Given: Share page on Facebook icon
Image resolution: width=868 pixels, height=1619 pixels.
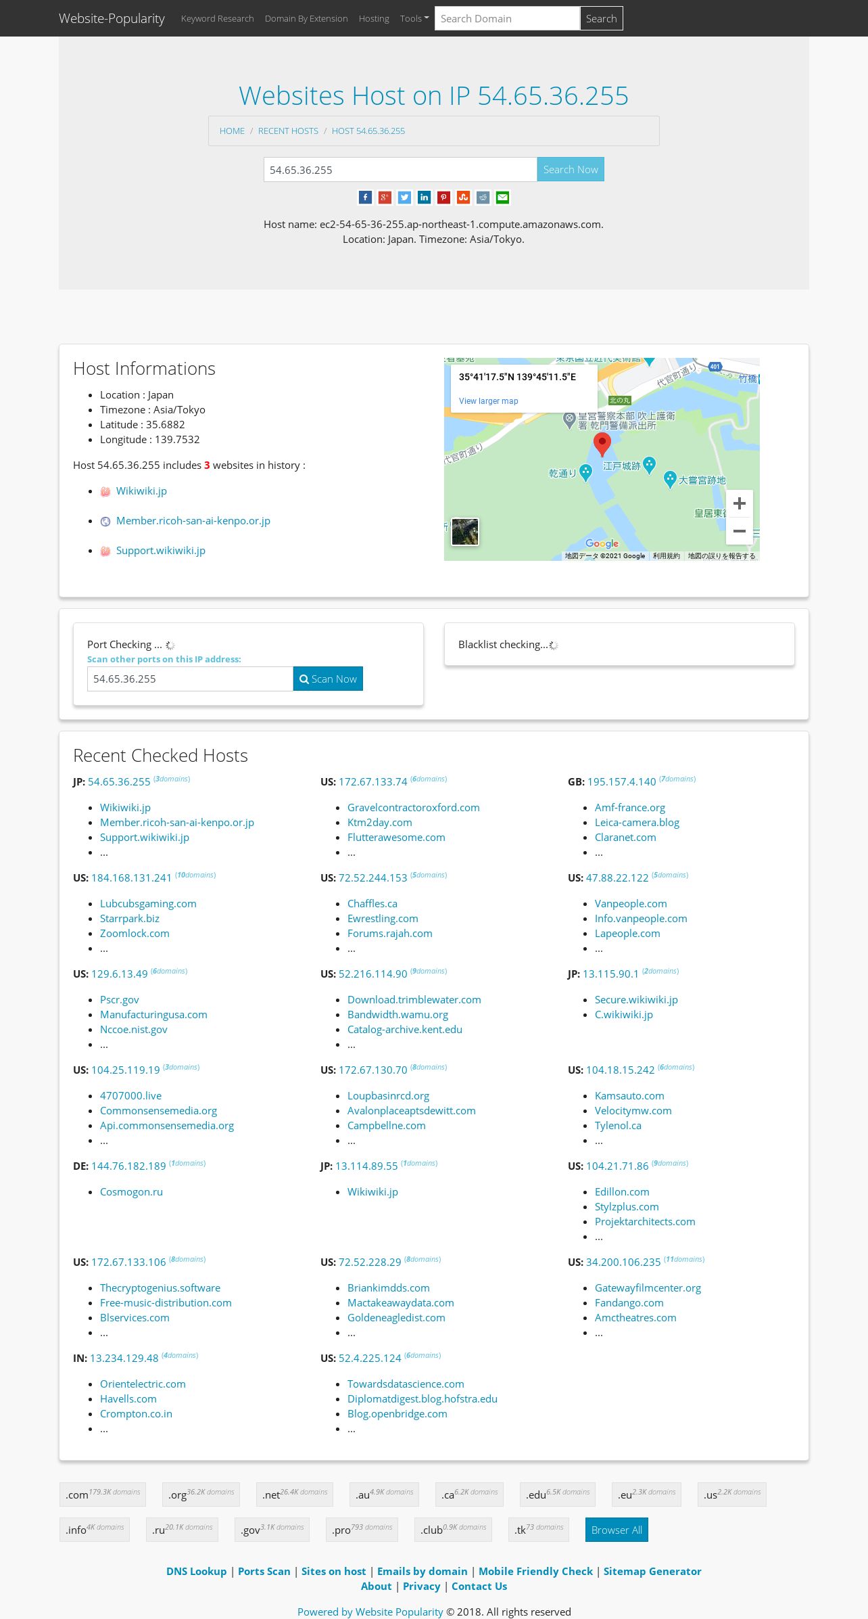Looking at the screenshot, I should [x=365, y=198].
